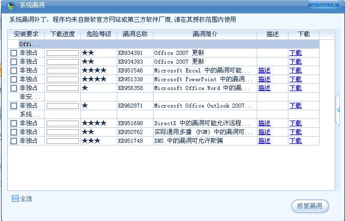This screenshot has height=221, width=345.
Task: Open 描述 for KB950762
Action: click(264, 132)
